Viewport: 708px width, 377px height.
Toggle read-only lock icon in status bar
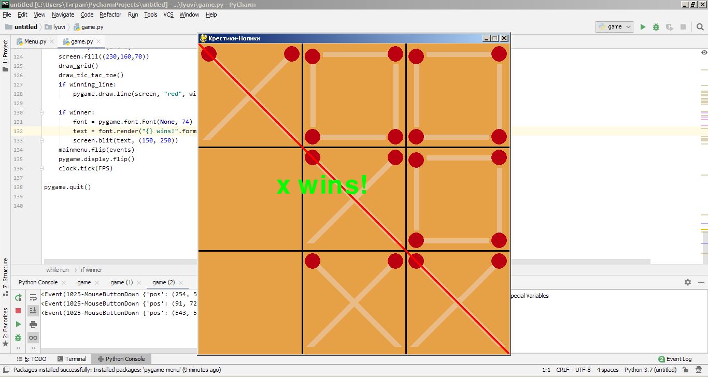[685, 370]
